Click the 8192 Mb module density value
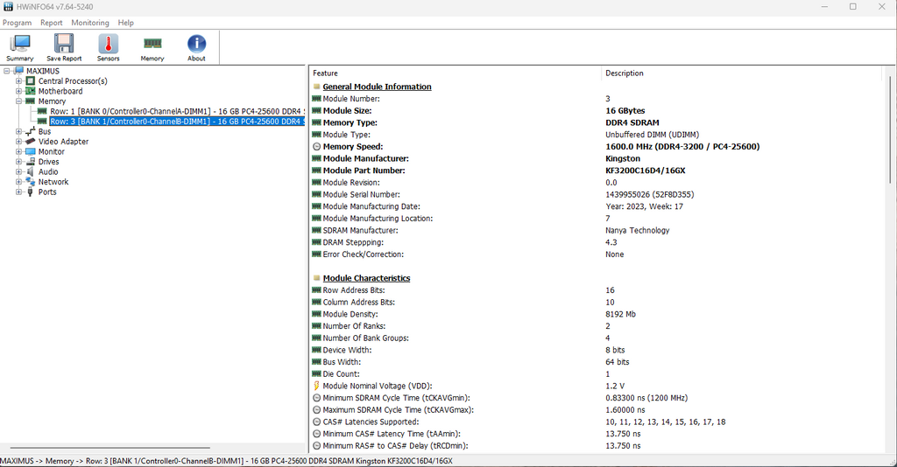 click(x=621, y=314)
